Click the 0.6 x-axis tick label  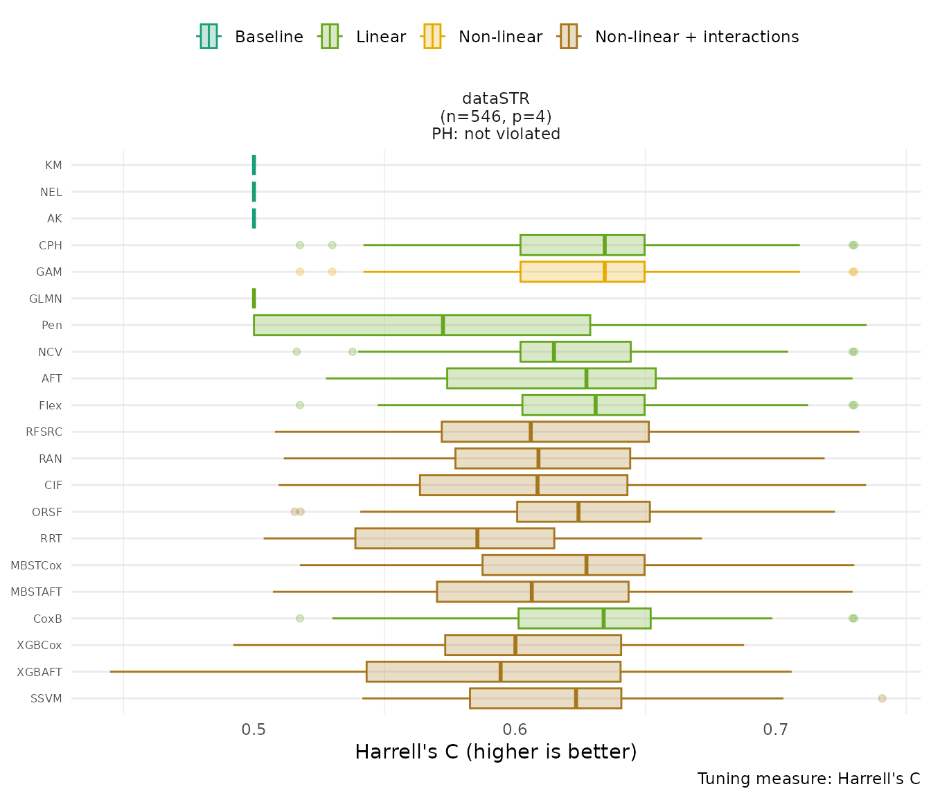(x=515, y=729)
